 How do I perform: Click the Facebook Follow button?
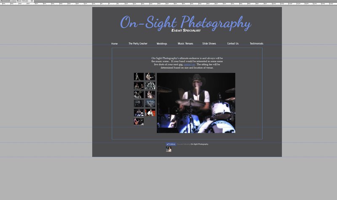pyautogui.click(x=171, y=144)
